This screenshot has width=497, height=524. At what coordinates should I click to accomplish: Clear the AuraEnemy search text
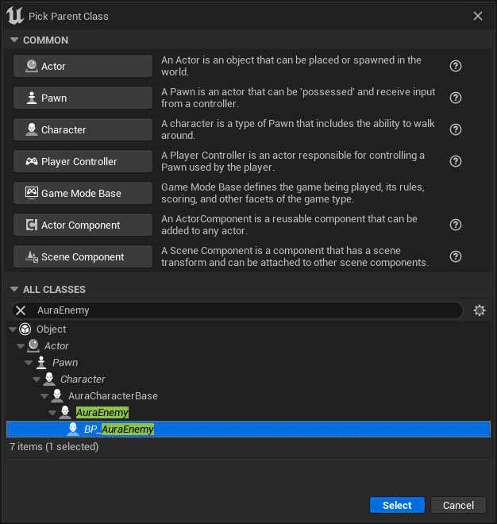point(21,310)
